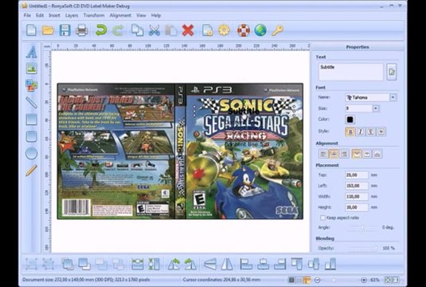The image size is (426, 287).
Task: Open the Layers menu
Action: [72, 15]
